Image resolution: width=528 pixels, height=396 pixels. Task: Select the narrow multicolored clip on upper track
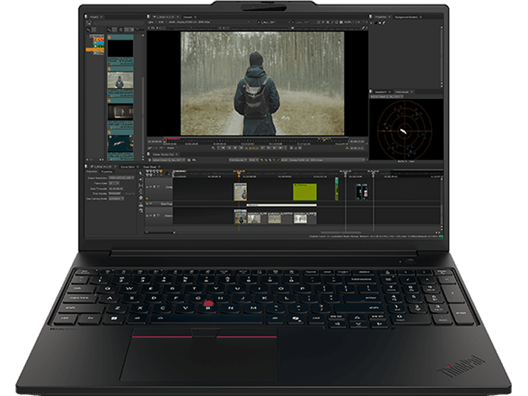click(337, 189)
